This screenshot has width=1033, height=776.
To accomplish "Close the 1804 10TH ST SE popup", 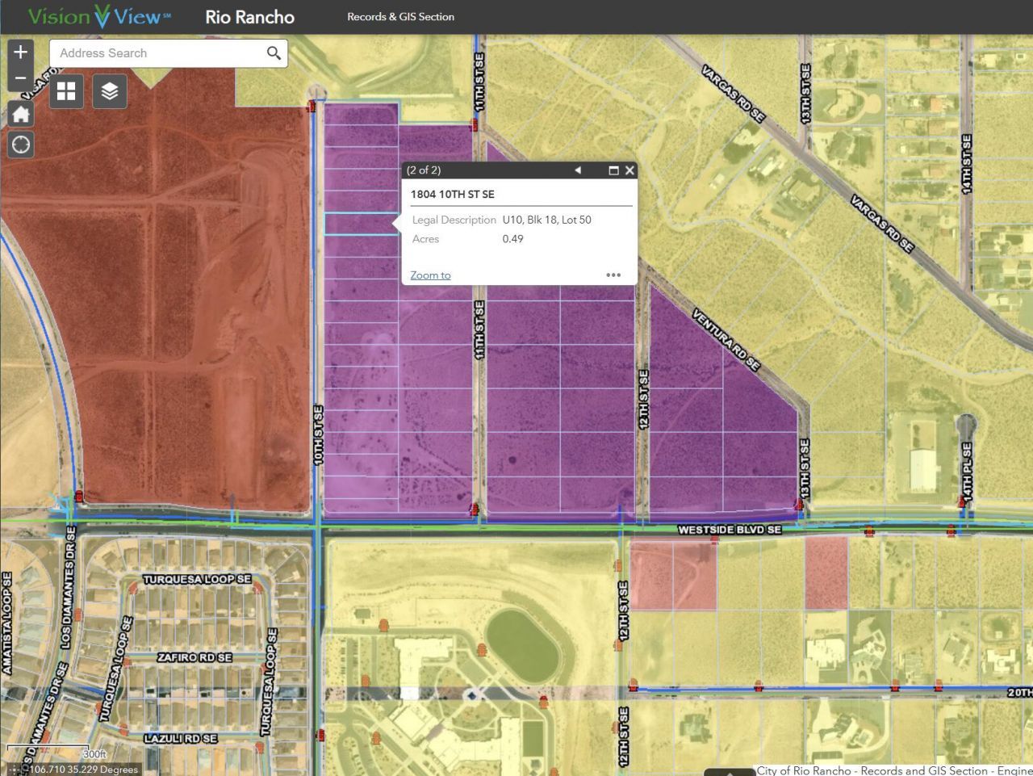I will pos(629,170).
